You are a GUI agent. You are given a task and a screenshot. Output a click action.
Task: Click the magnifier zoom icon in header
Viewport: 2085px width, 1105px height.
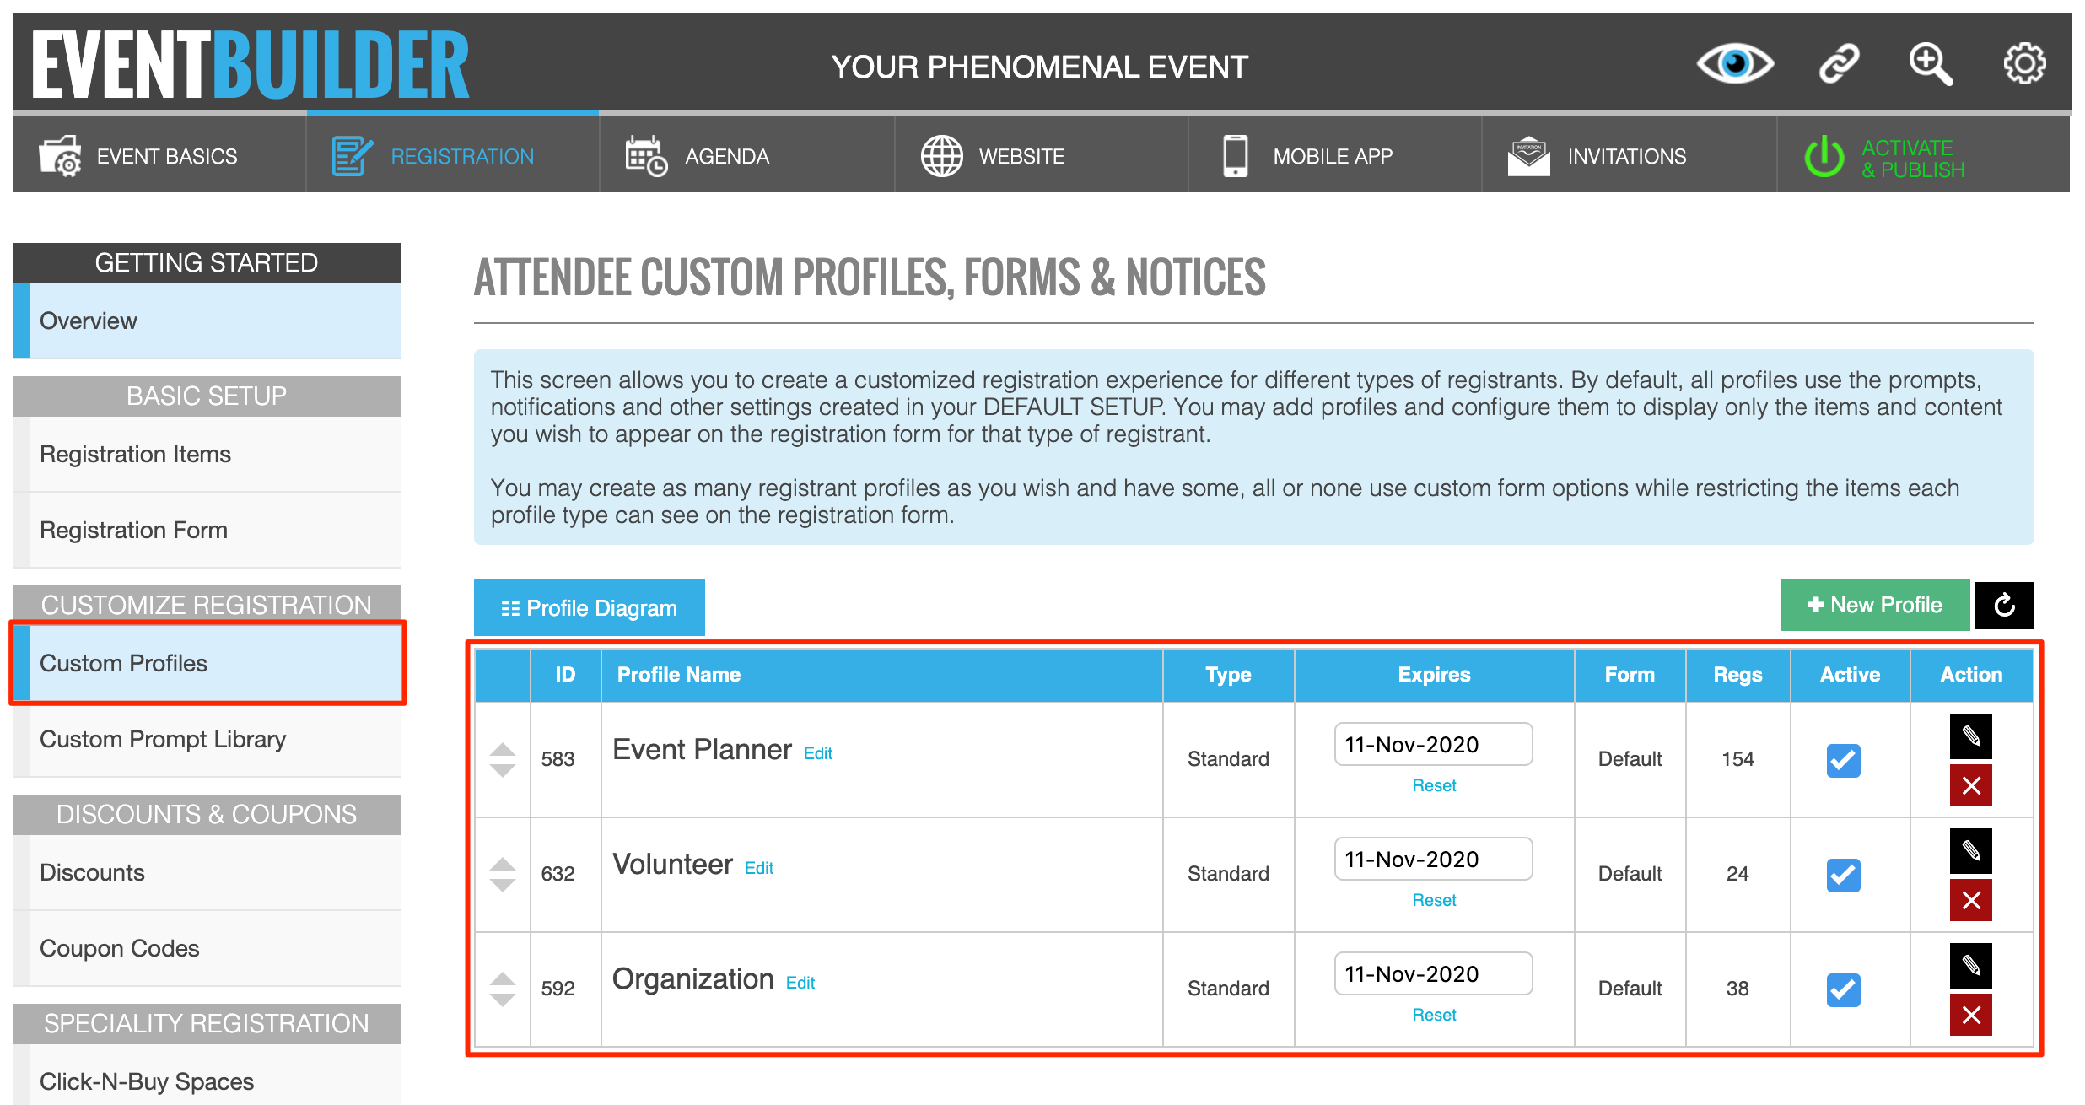pyautogui.click(x=1931, y=64)
